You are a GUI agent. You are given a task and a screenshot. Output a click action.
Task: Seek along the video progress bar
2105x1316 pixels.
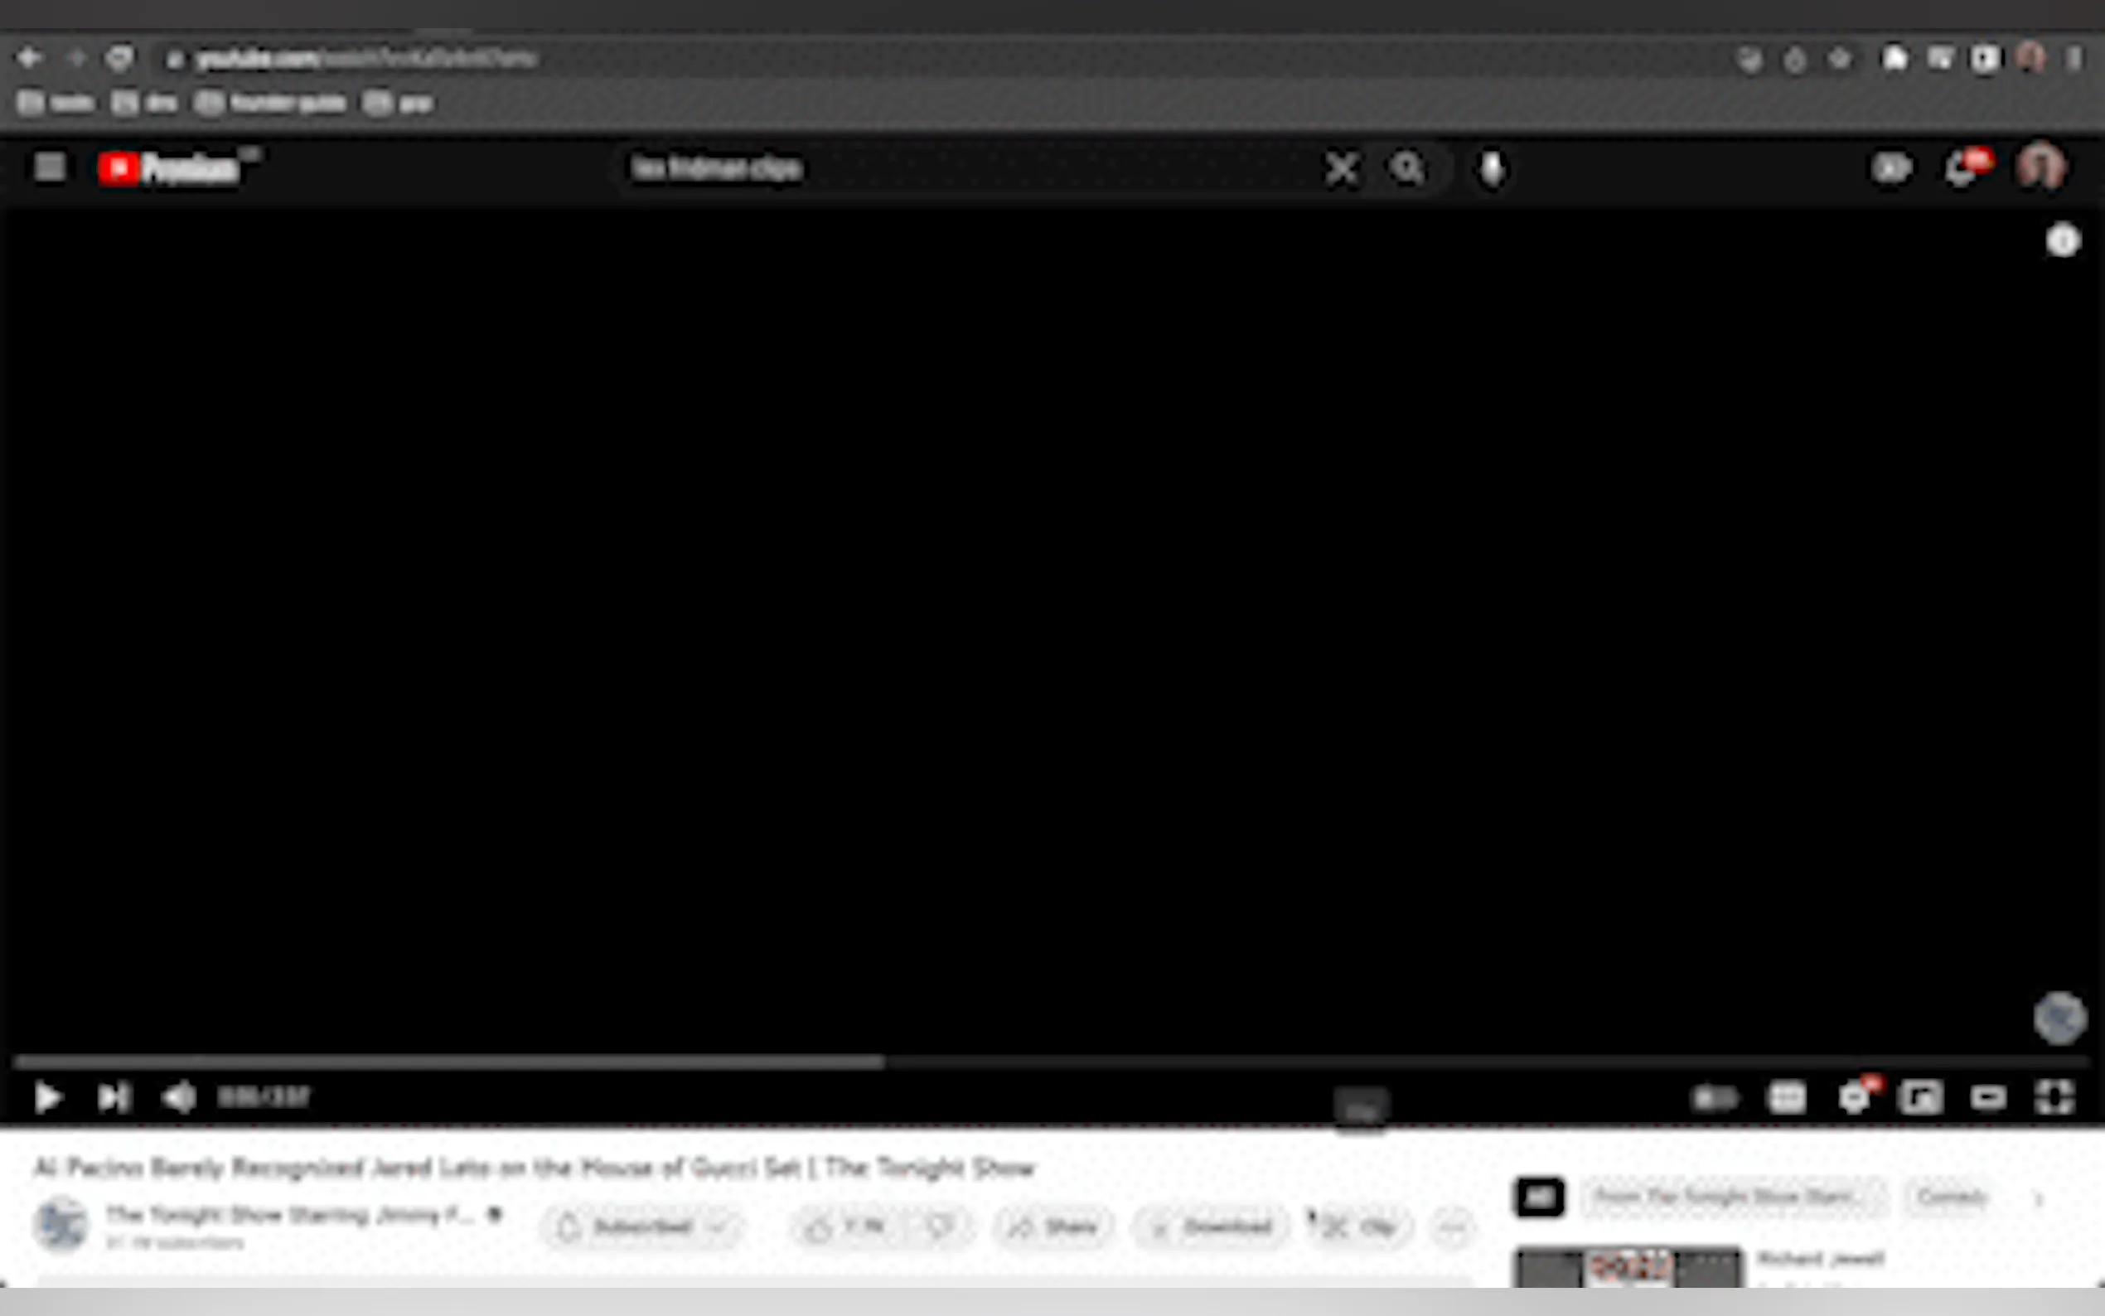coord(1044,1062)
